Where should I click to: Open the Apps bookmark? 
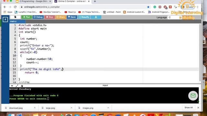(8, 12)
